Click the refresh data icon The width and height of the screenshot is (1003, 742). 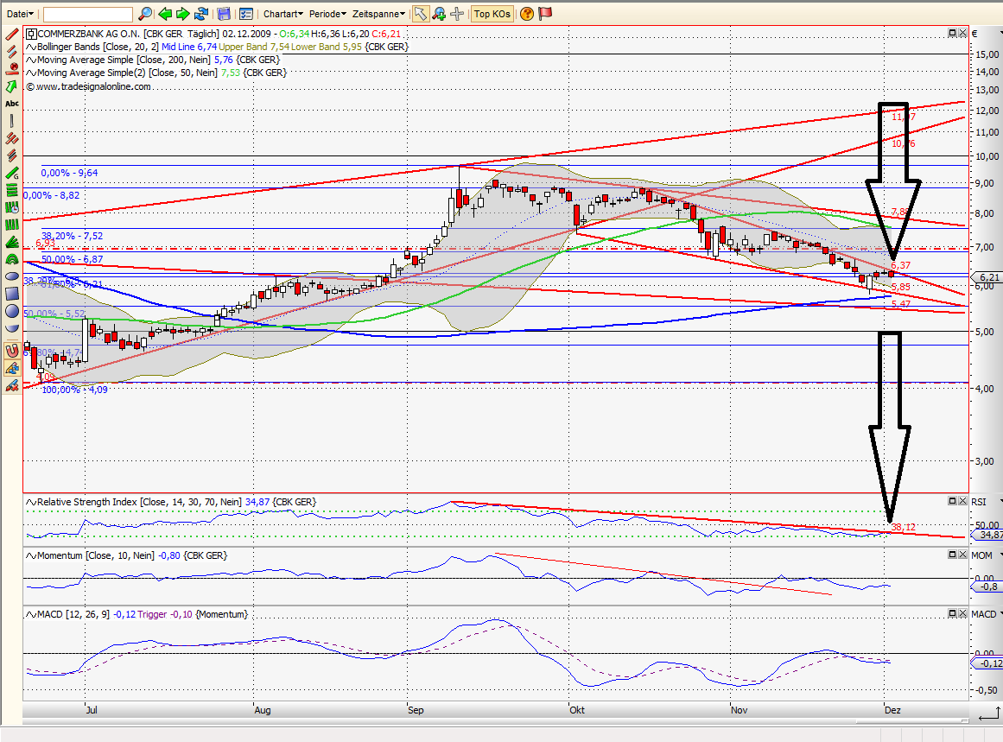point(201,14)
